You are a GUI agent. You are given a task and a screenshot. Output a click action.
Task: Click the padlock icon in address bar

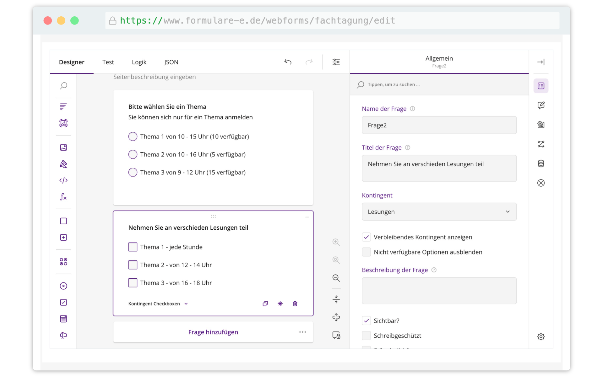(x=112, y=20)
